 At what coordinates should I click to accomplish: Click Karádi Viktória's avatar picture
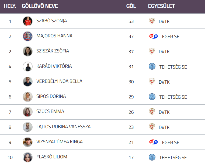27,66
